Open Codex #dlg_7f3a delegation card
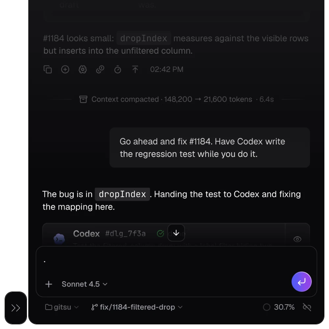329x329 pixels. tap(164, 235)
